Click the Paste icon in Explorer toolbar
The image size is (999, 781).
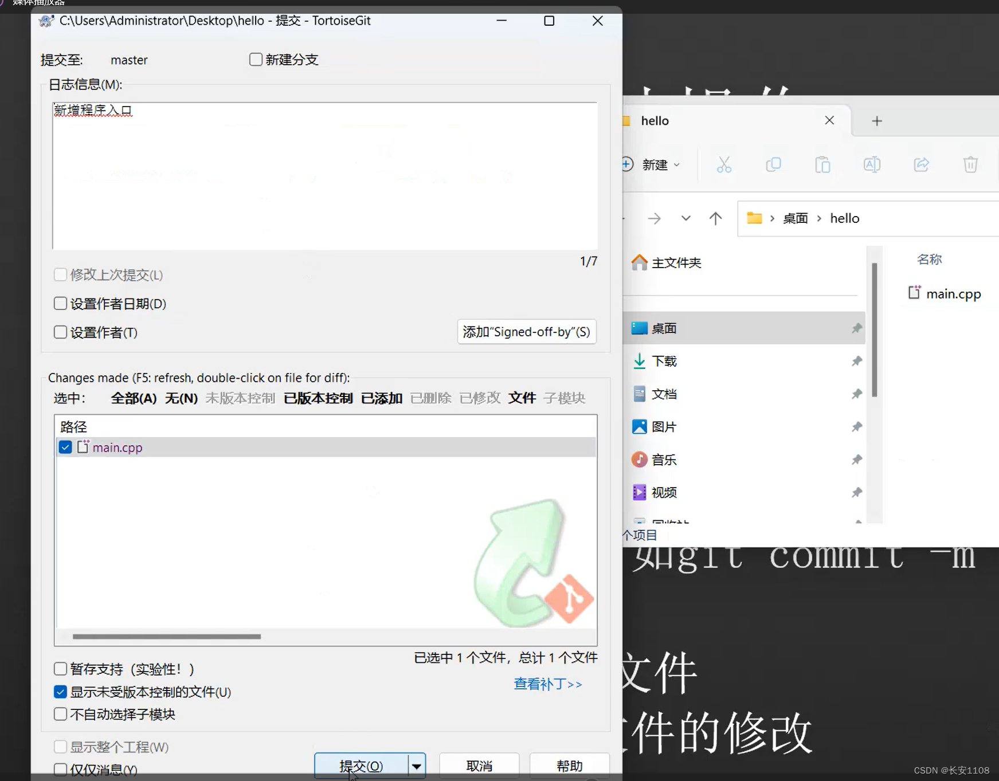(823, 164)
